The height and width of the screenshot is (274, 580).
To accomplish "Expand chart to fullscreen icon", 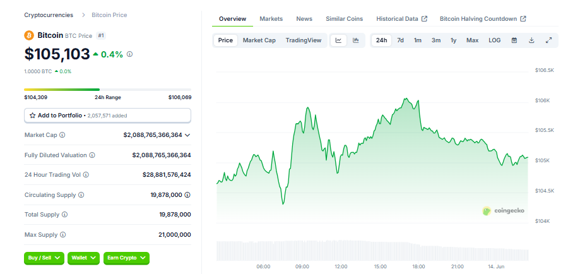I will pos(549,40).
